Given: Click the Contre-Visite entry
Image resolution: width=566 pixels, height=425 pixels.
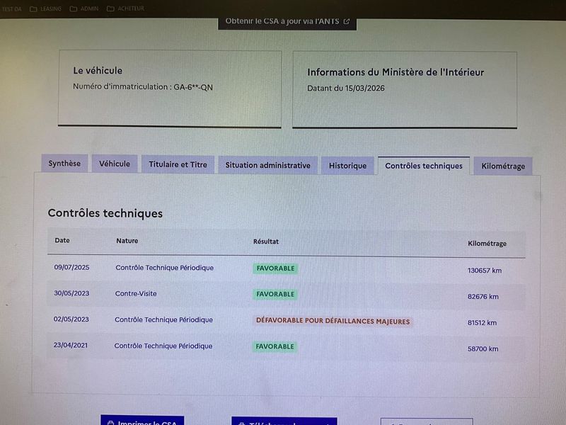Looking at the screenshot, I should pos(136,293).
